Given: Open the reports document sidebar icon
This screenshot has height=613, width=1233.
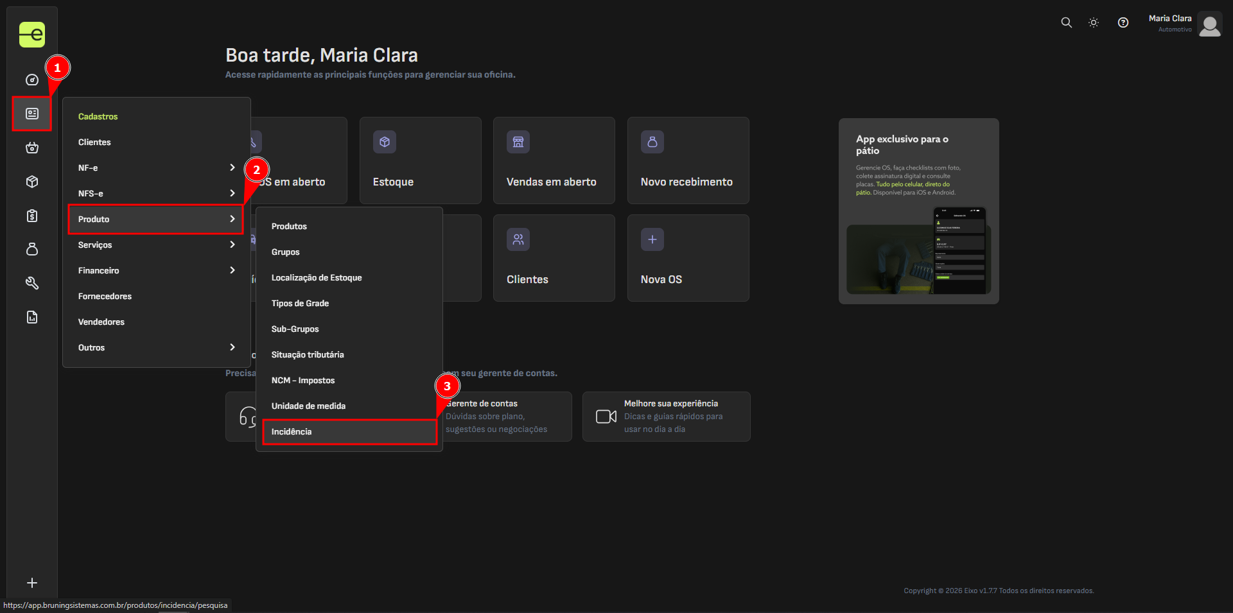Looking at the screenshot, I should pyautogui.click(x=32, y=317).
